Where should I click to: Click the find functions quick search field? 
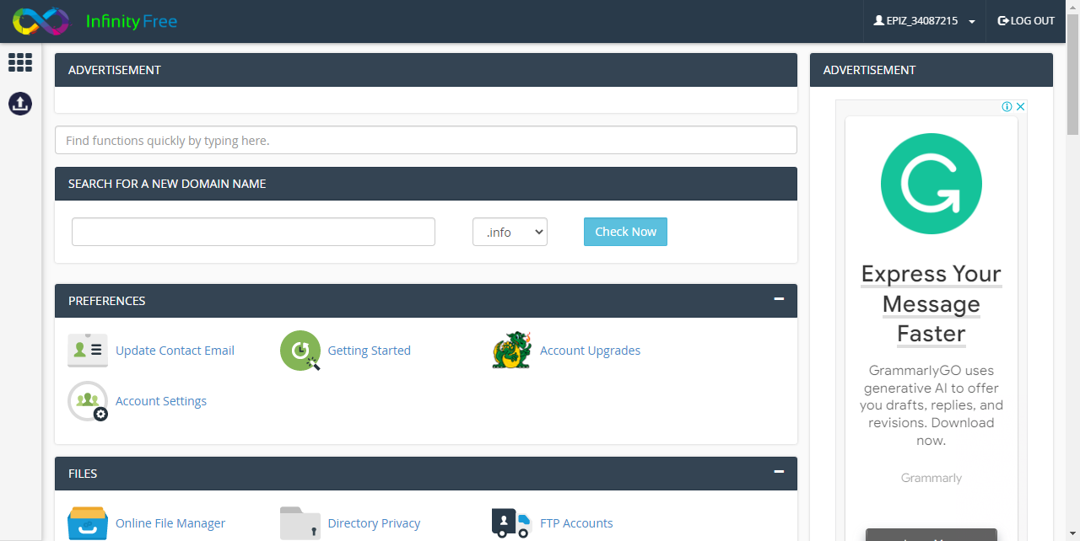425,140
